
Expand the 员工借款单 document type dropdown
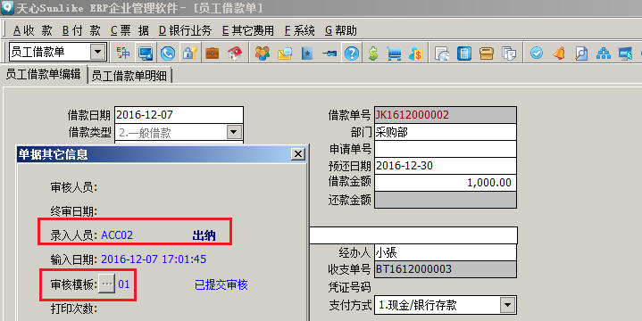click(x=97, y=52)
